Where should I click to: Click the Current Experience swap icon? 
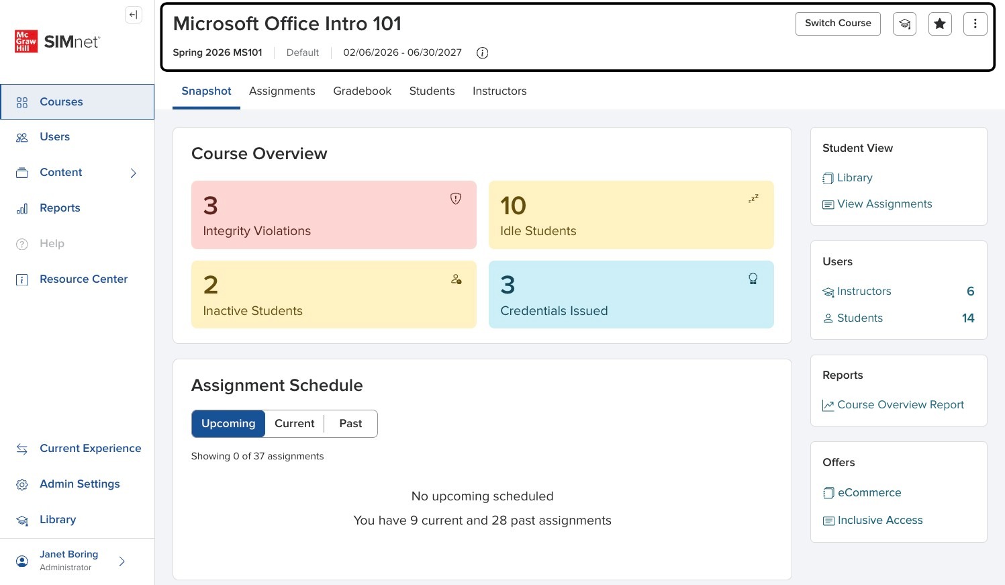[22, 449]
